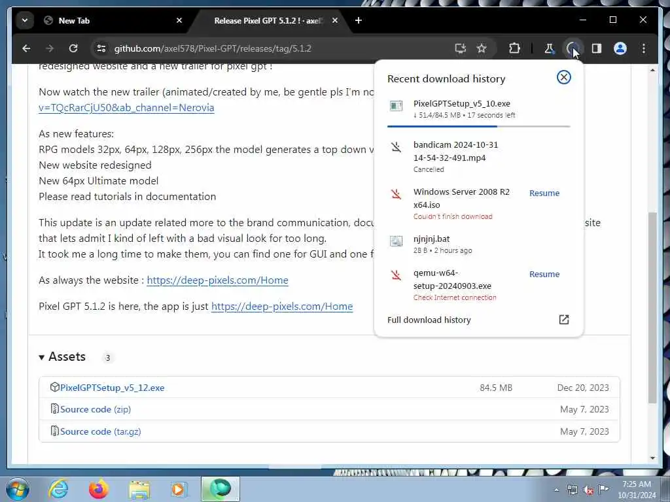The height and width of the screenshot is (502, 670).
Task: Click PixelGPTSetup_v5_10.exe download entry
Action: click(478, 109)
